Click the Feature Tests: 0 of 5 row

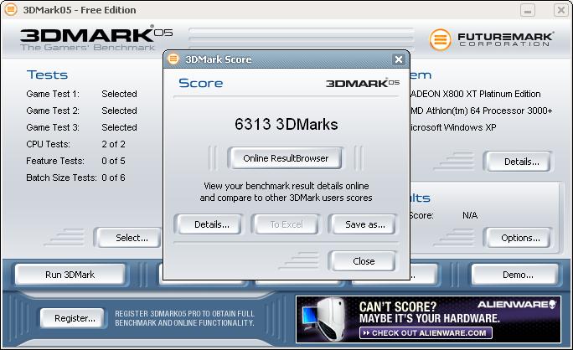(x=75, y=161)
